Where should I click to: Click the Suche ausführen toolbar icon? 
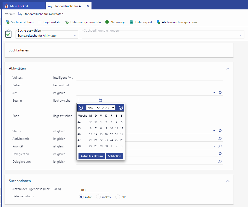pos(8,22)
